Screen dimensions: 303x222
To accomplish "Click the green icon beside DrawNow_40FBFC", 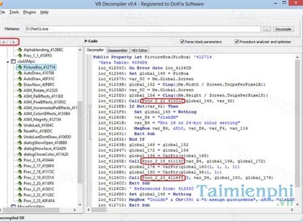I will [19, 84].
